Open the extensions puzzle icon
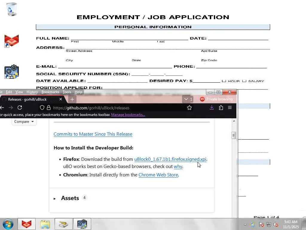Viewport: 306px width, 230px height. 221,108
